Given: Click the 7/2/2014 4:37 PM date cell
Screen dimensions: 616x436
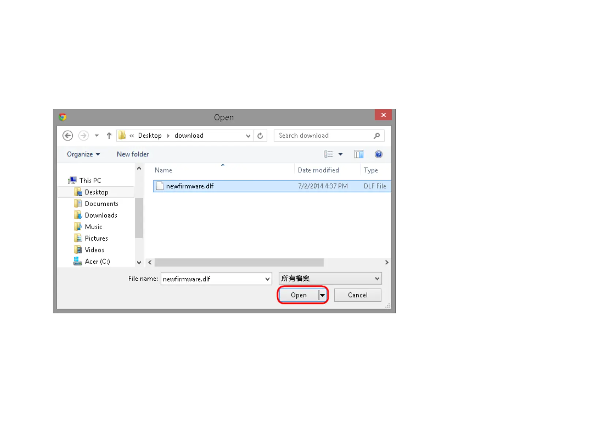Looking at the screenshot, I should click(x=323, y=186).
